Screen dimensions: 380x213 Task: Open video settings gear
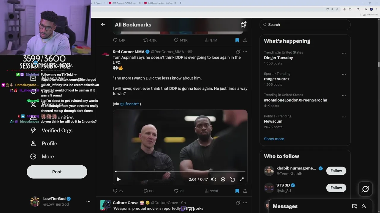click(x=223, y=179)
